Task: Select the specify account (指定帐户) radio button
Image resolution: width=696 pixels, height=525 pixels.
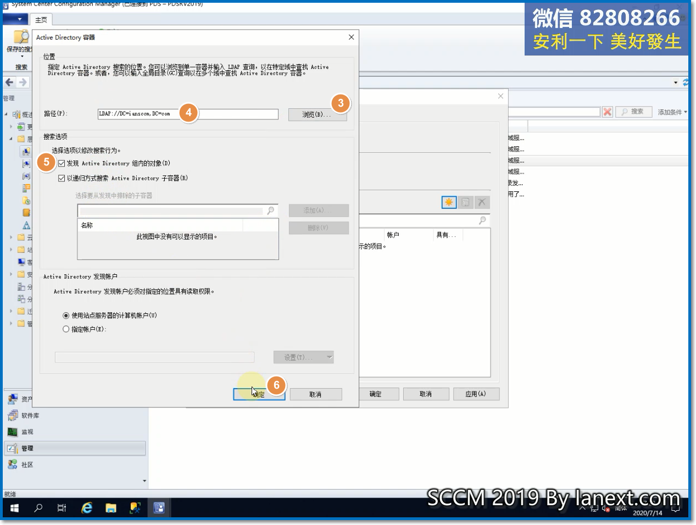Action: [x=66, y=329]
